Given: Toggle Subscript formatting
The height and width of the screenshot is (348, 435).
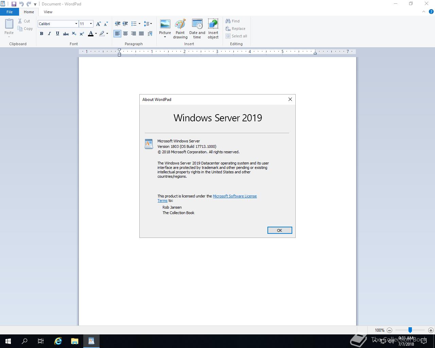Looking at the screenshot, I should coord(74,34).
